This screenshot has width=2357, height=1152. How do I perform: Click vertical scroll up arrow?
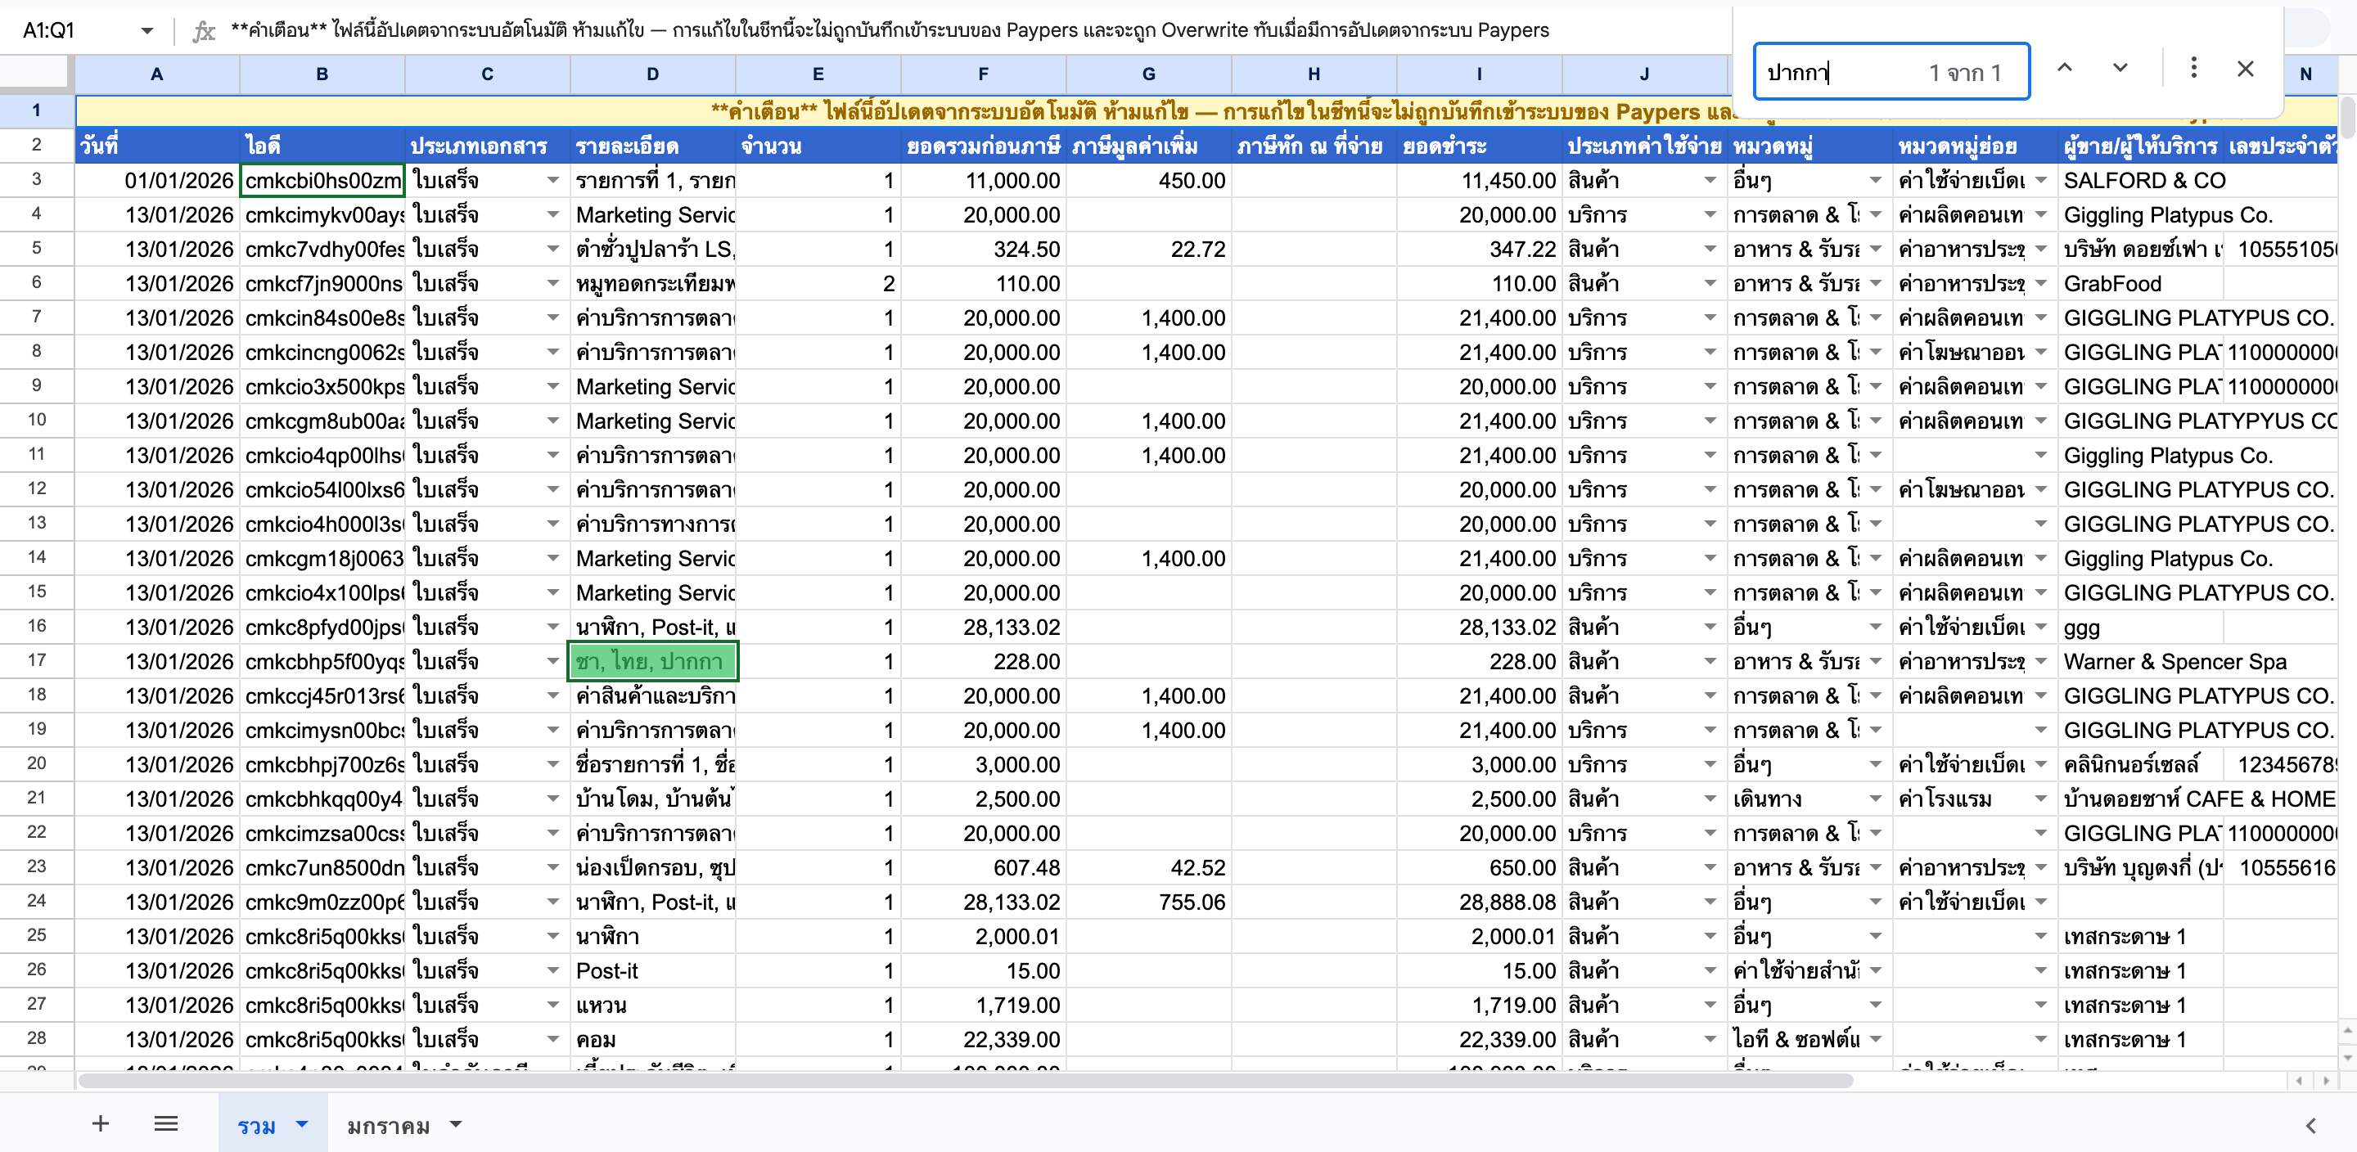(2347, 1031)
